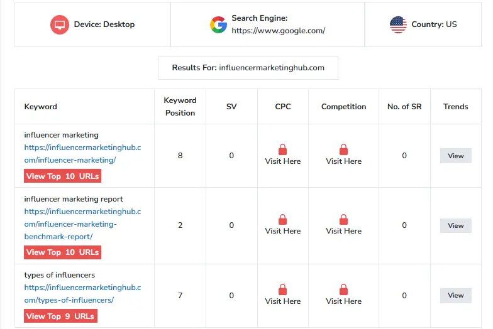Click Competition lock icon for influencer marketing report
Screen dimensions: 493x329
343,219
